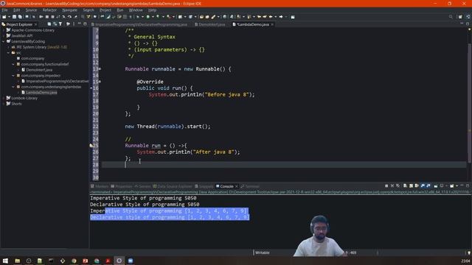Click the Suspend debug icon
The image size is (472, 265).
coord(47,17)
